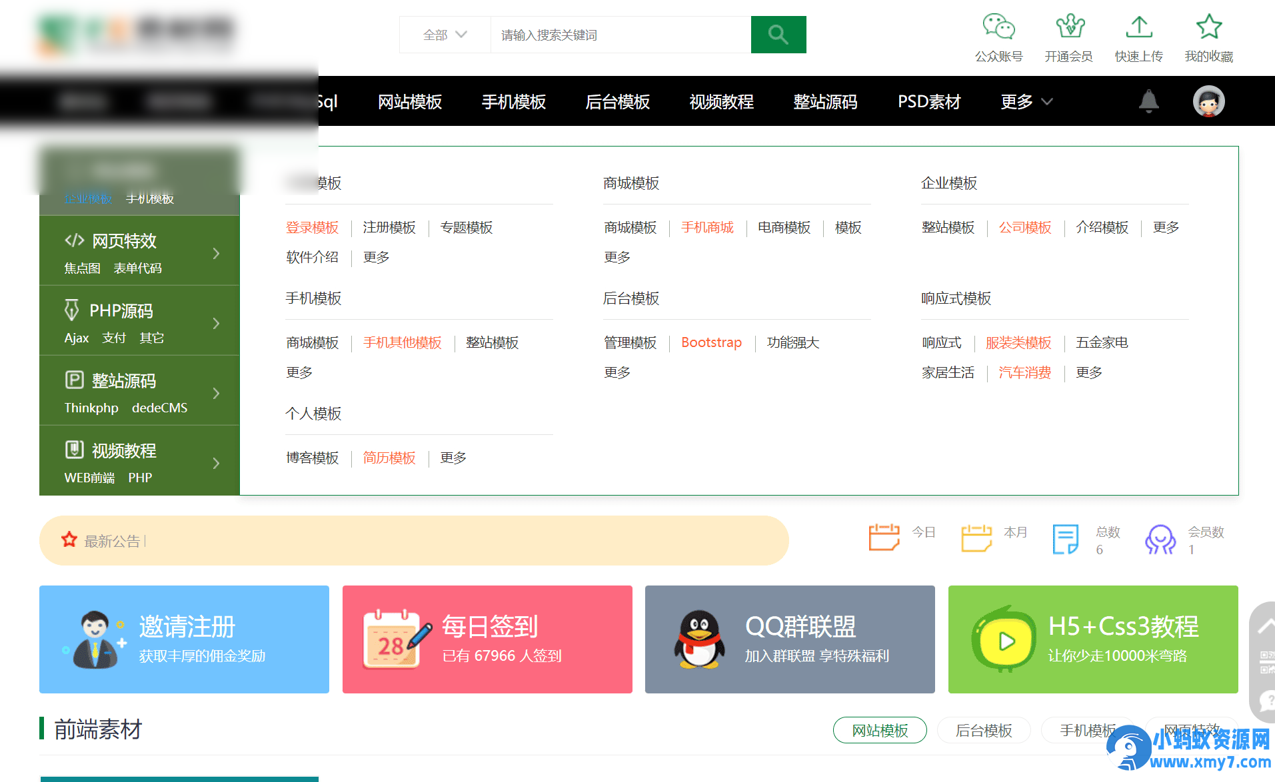
Task: Click the 开通会员 crown icon
Action: pyautogui.click(x=1069, y=28)
